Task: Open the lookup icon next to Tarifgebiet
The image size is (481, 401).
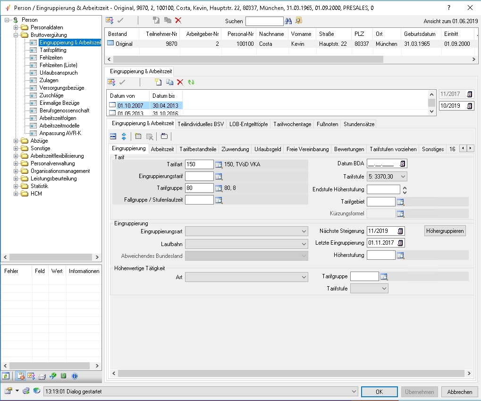Action: click(400, 202)
